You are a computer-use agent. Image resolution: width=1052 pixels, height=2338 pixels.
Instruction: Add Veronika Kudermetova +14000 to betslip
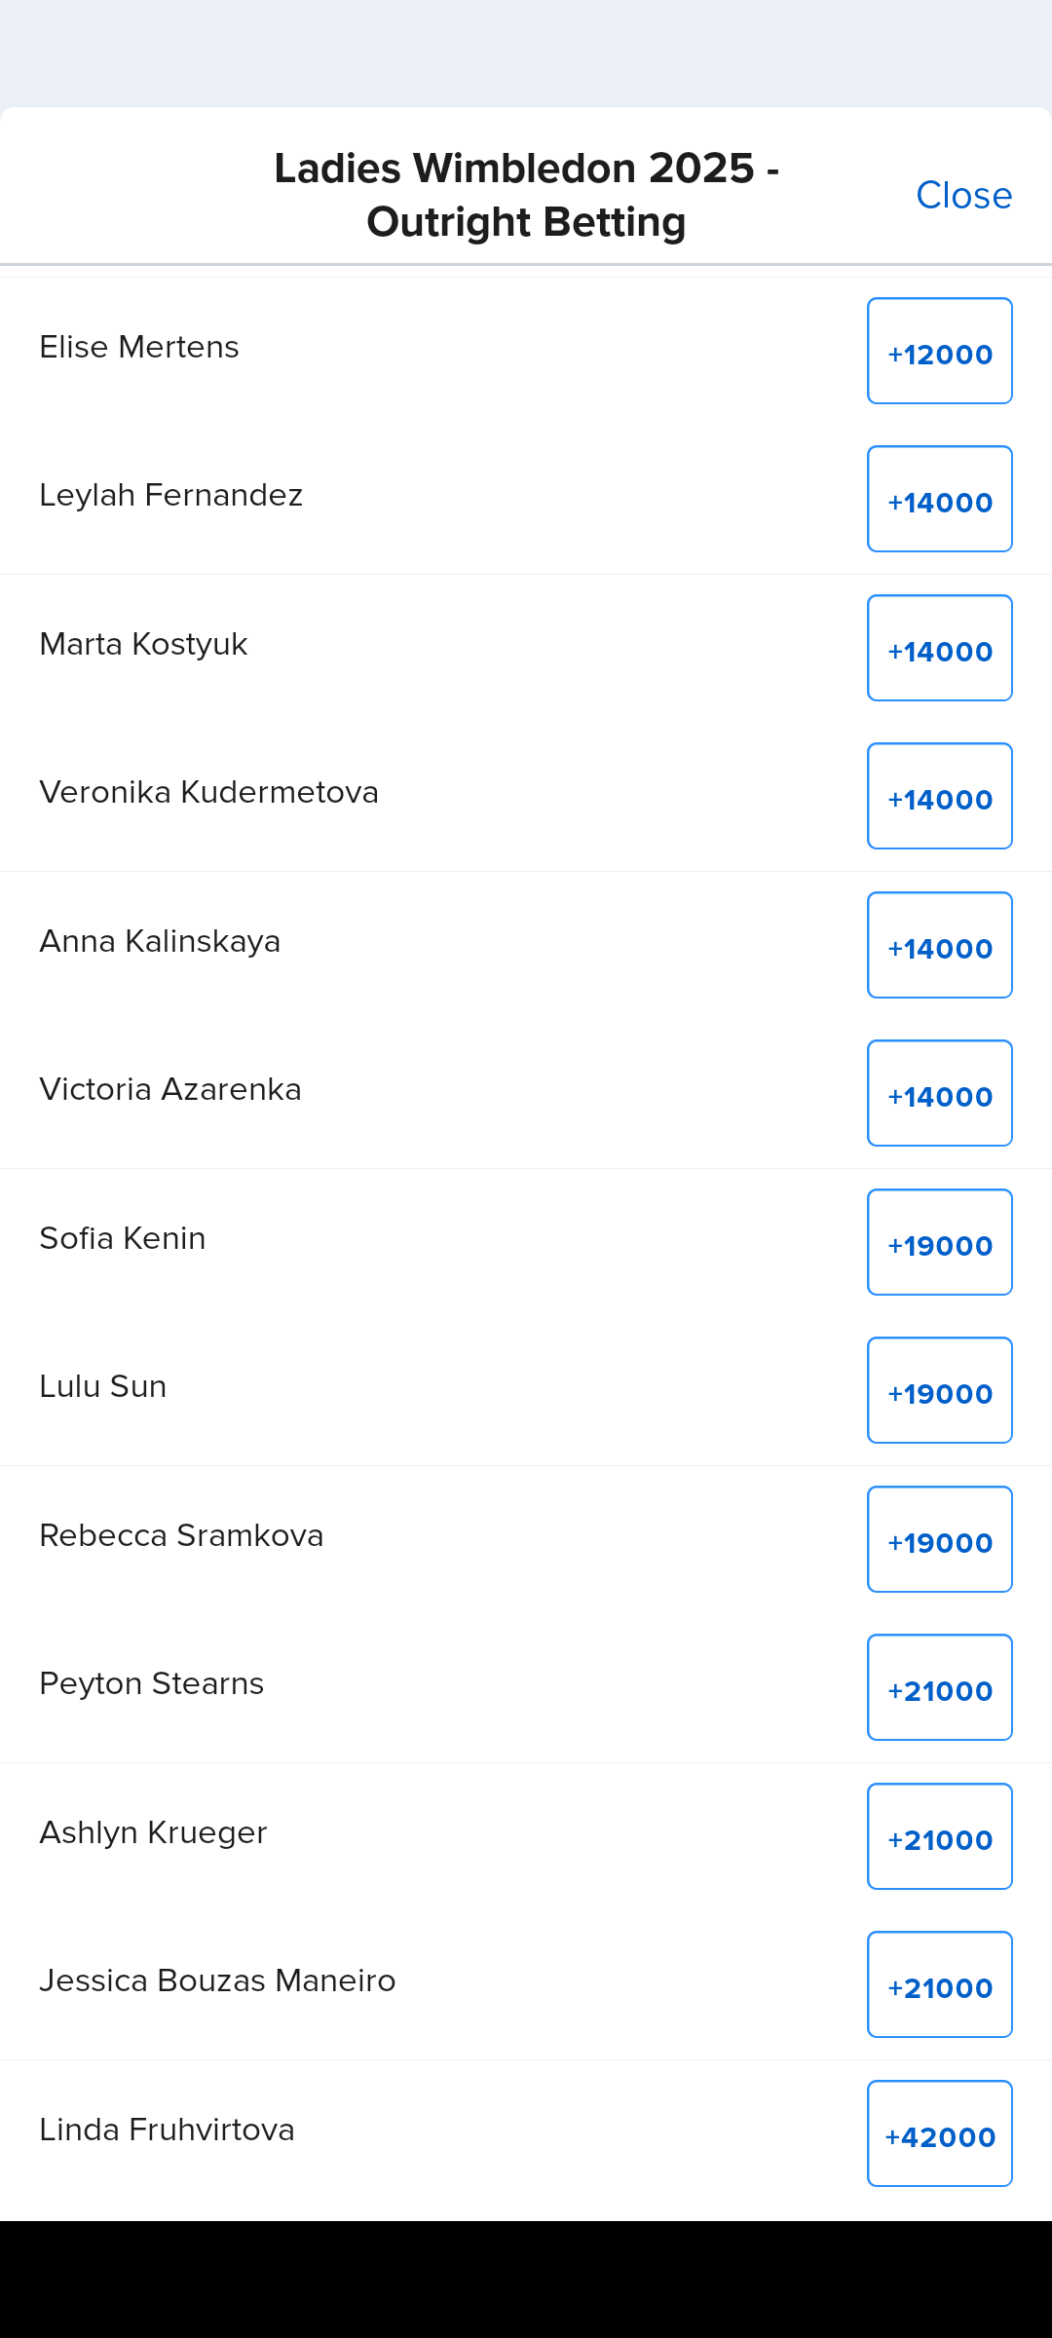[x=939, y=797]
